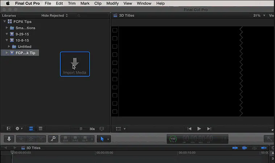Open the Help menu
Screen dimensions: 275x163
coord(161,3)
